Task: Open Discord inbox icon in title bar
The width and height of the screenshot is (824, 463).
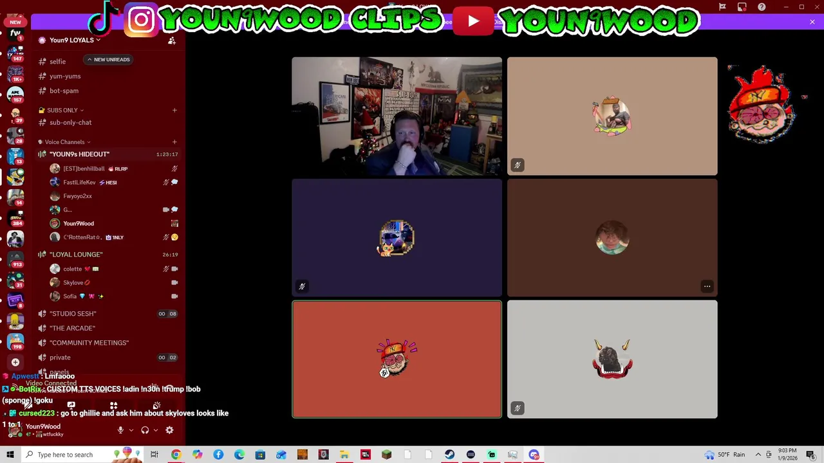Action: (742, 7)
